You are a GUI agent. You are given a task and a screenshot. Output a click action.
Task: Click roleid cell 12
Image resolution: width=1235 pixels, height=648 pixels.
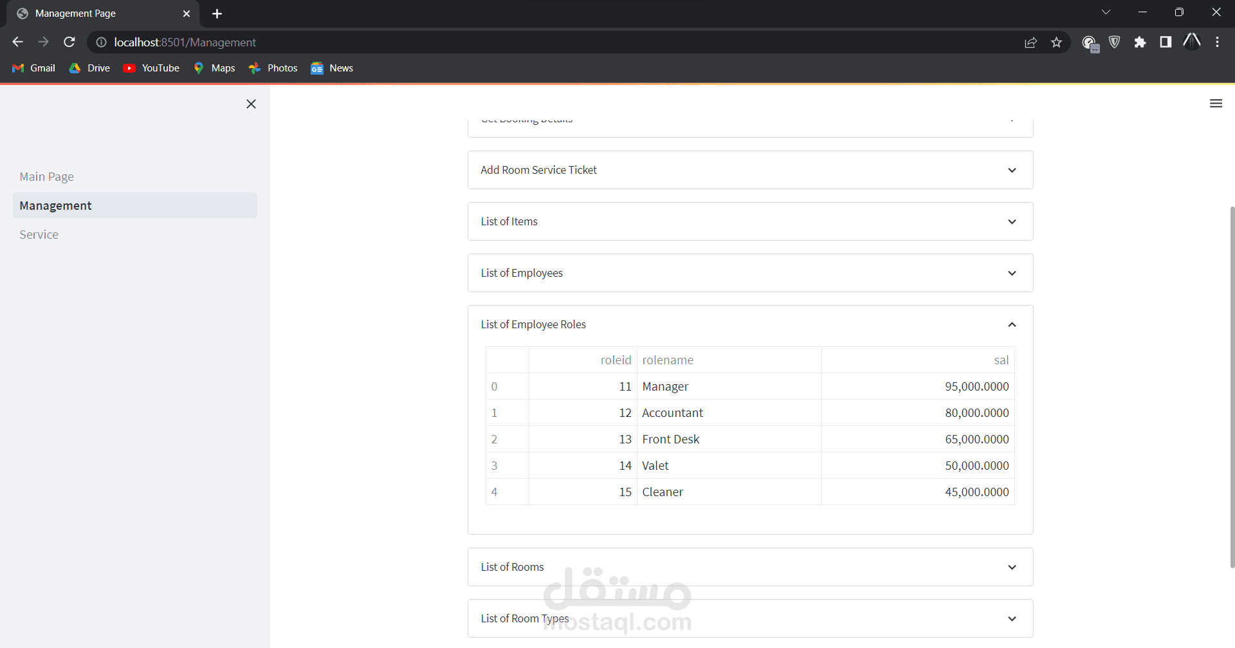583,413
